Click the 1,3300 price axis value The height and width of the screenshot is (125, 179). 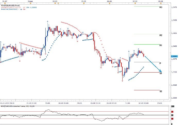pos(174,98)
